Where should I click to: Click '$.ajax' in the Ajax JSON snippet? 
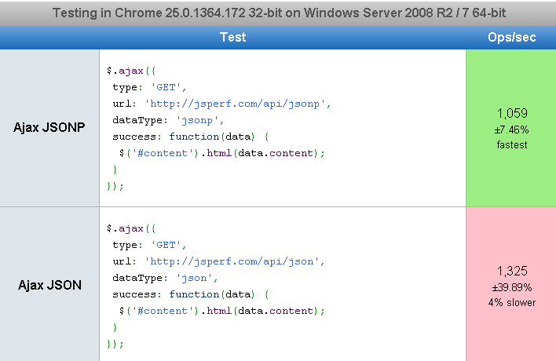point(126,228)
